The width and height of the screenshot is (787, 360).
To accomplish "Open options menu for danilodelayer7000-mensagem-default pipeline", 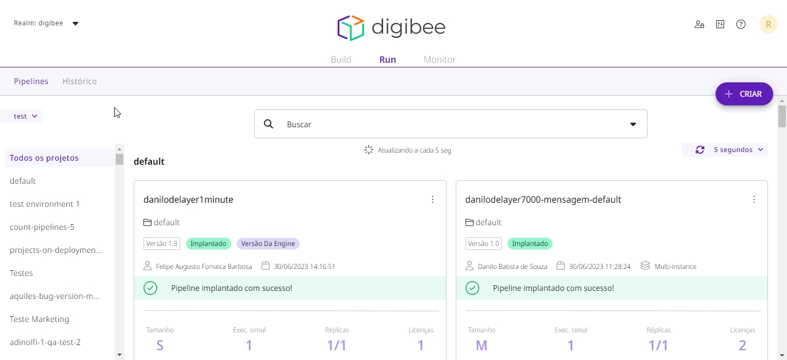I will (x=754, y=199).
